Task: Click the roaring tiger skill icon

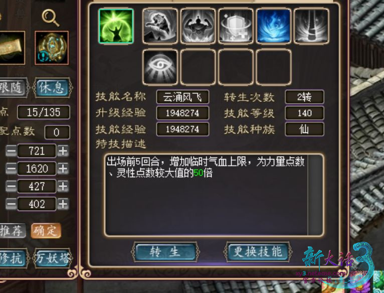Action: (x=160, y=26)
